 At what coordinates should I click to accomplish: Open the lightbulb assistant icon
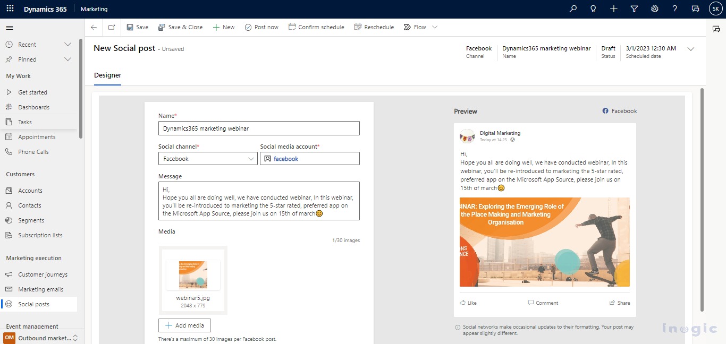(x=593, y=9)
